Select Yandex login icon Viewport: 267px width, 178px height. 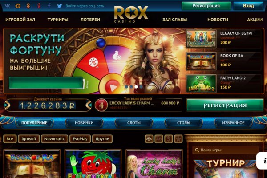pos(39,6)
